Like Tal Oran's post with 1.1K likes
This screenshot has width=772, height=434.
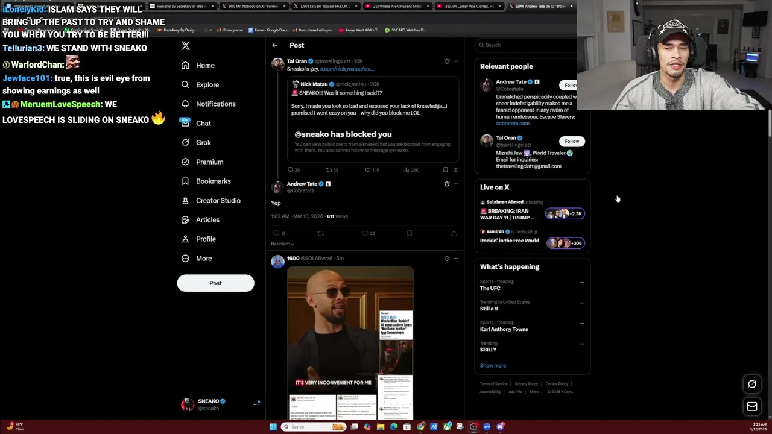[x=372, y=170]
